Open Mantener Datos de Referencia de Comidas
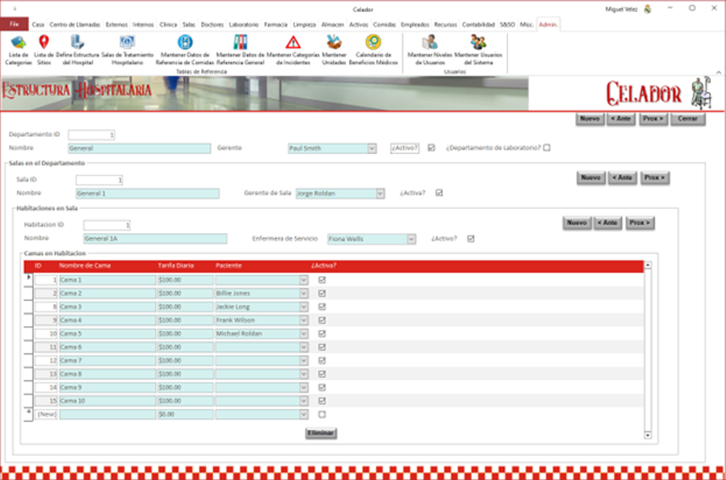Image resolution: width=726 pixels, height=480 pixels. point(187,46)
